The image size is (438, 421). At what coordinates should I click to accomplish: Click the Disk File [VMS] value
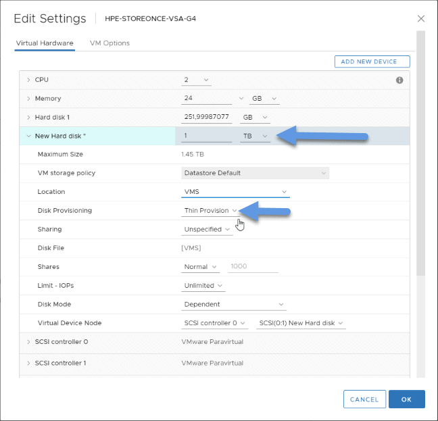(191, 248)
